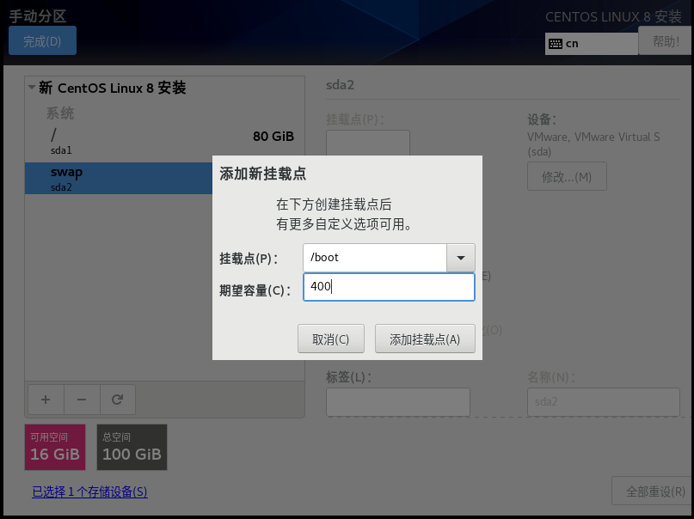
Task: Click the desired capacity field showing 400
Action: [389, 287]
